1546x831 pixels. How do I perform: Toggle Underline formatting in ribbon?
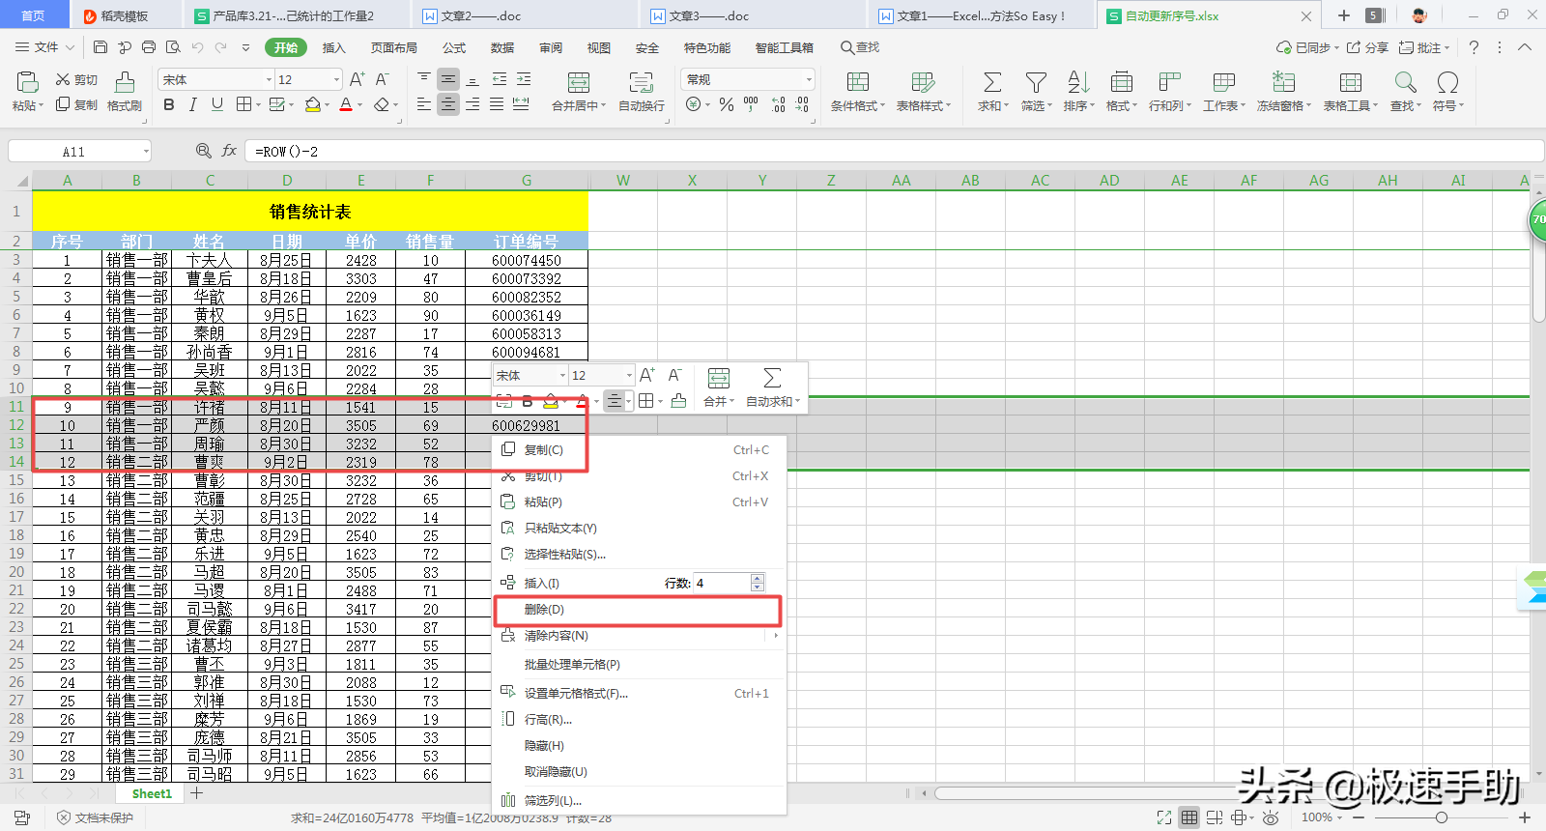[x=217, y=104]
